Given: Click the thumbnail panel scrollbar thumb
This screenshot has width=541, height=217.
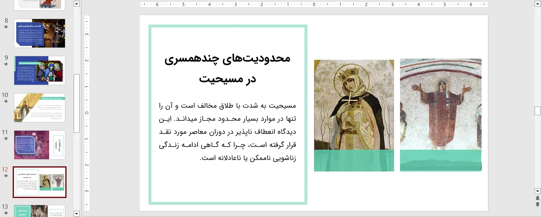Looking at the screenshot, I should 77,103.
